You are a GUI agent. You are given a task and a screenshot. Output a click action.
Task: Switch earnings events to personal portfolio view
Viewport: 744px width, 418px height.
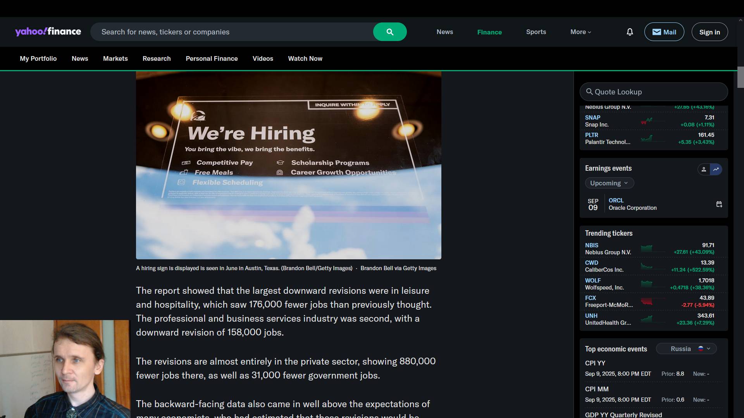[x=704, y=169]
